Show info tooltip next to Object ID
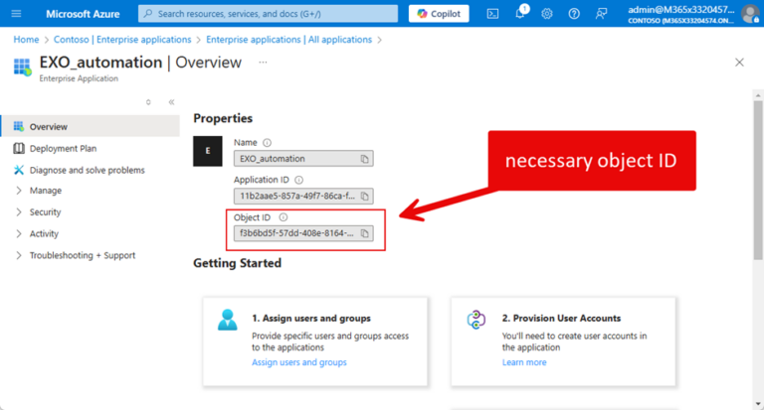 (x=284, y=217)
